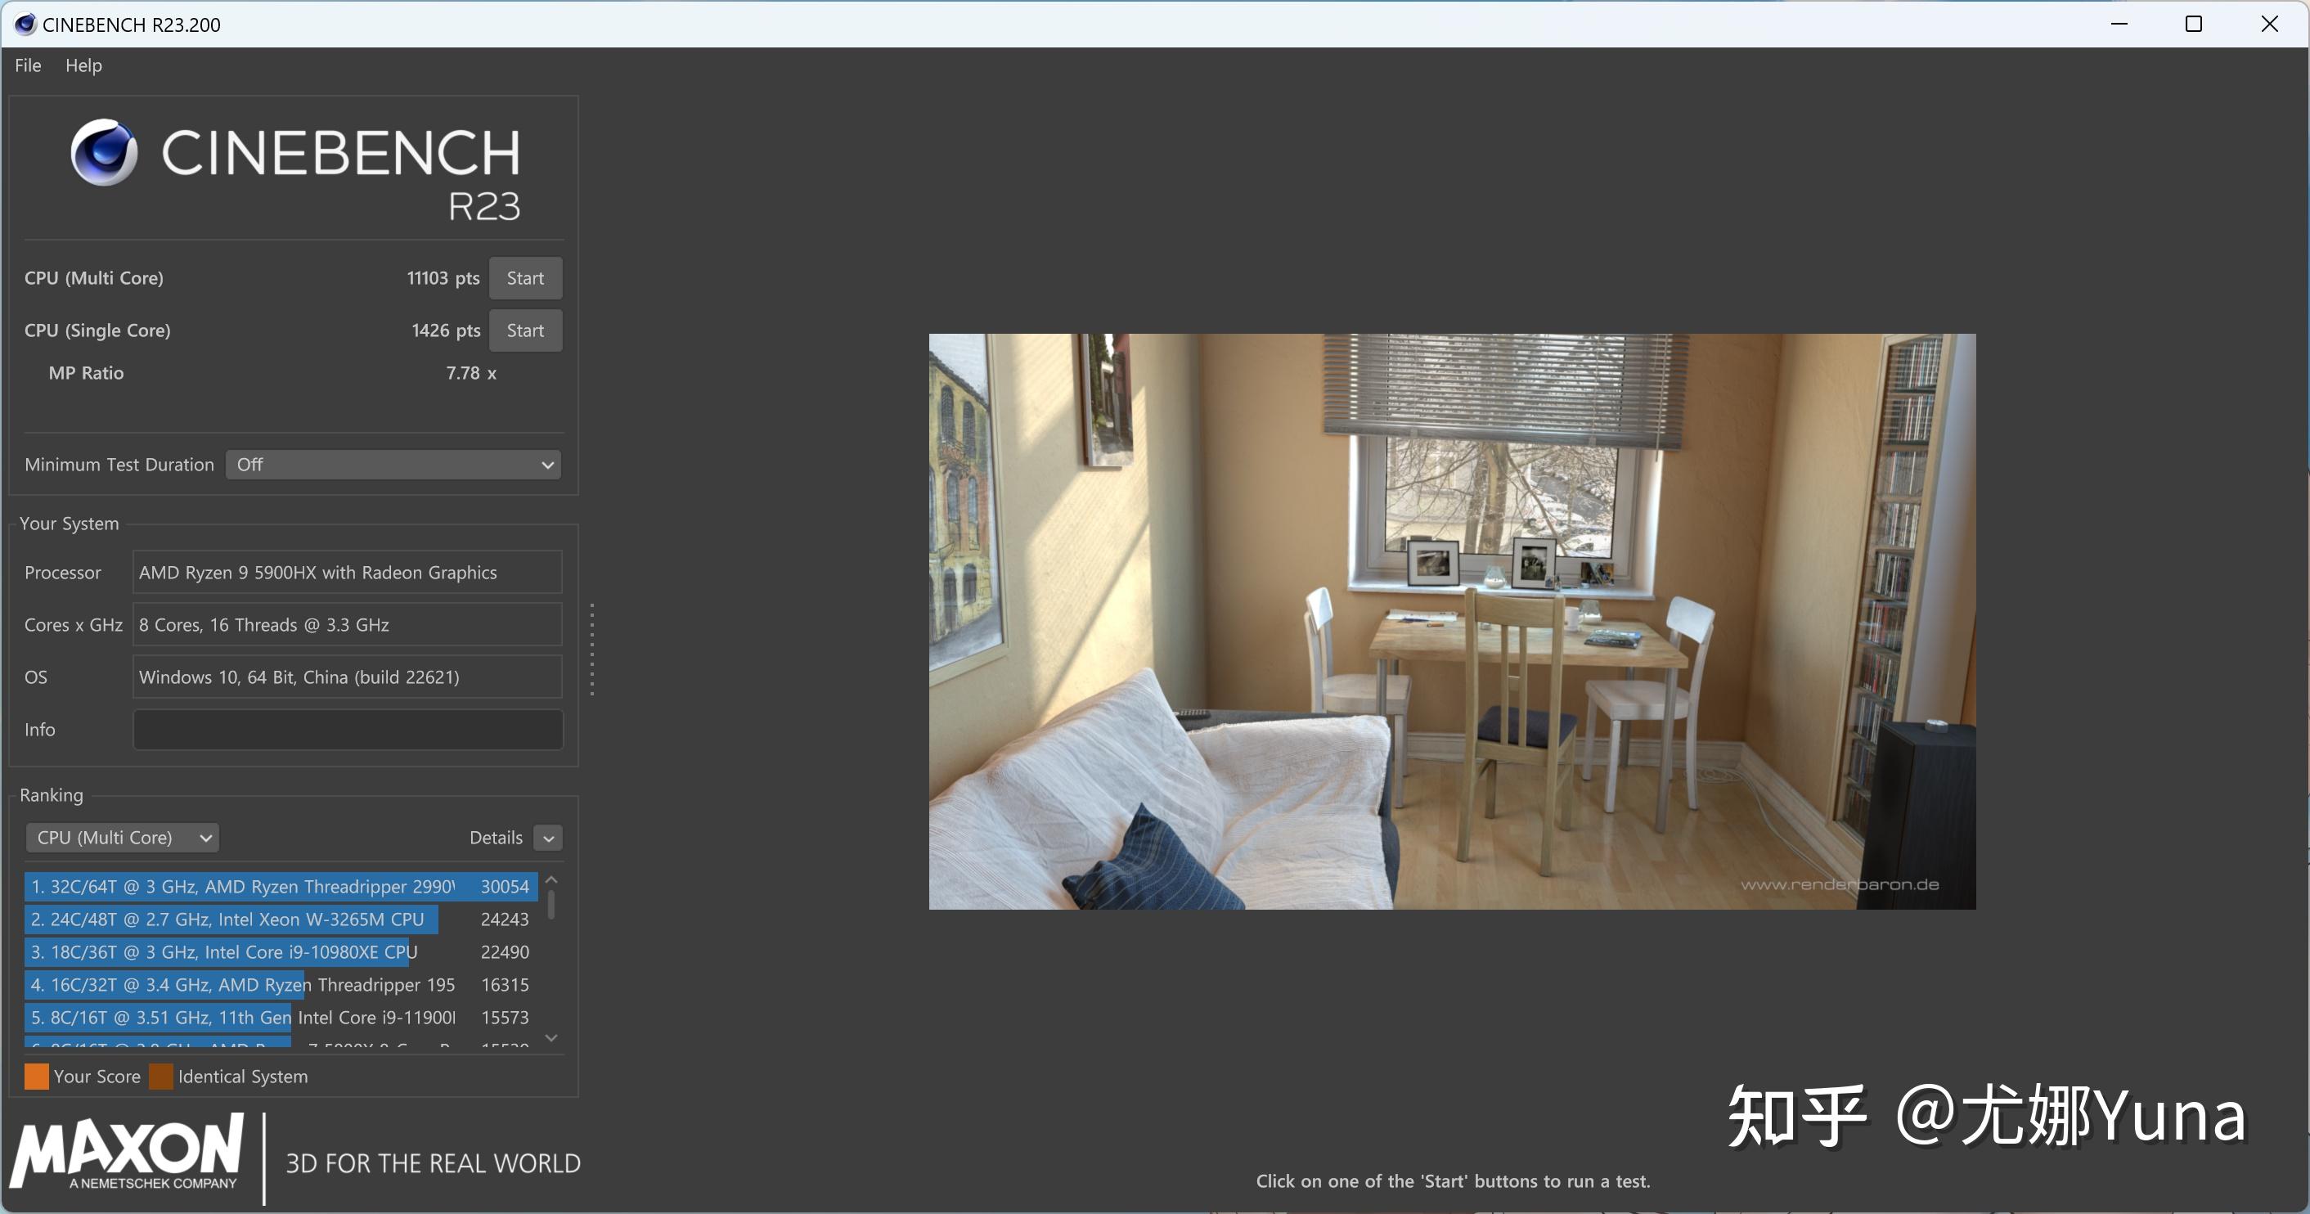Image resolution: width=2310 pixels, height=1214 pixels.
Task: Click the title bar Cinebench app icon
Action: 25,25
